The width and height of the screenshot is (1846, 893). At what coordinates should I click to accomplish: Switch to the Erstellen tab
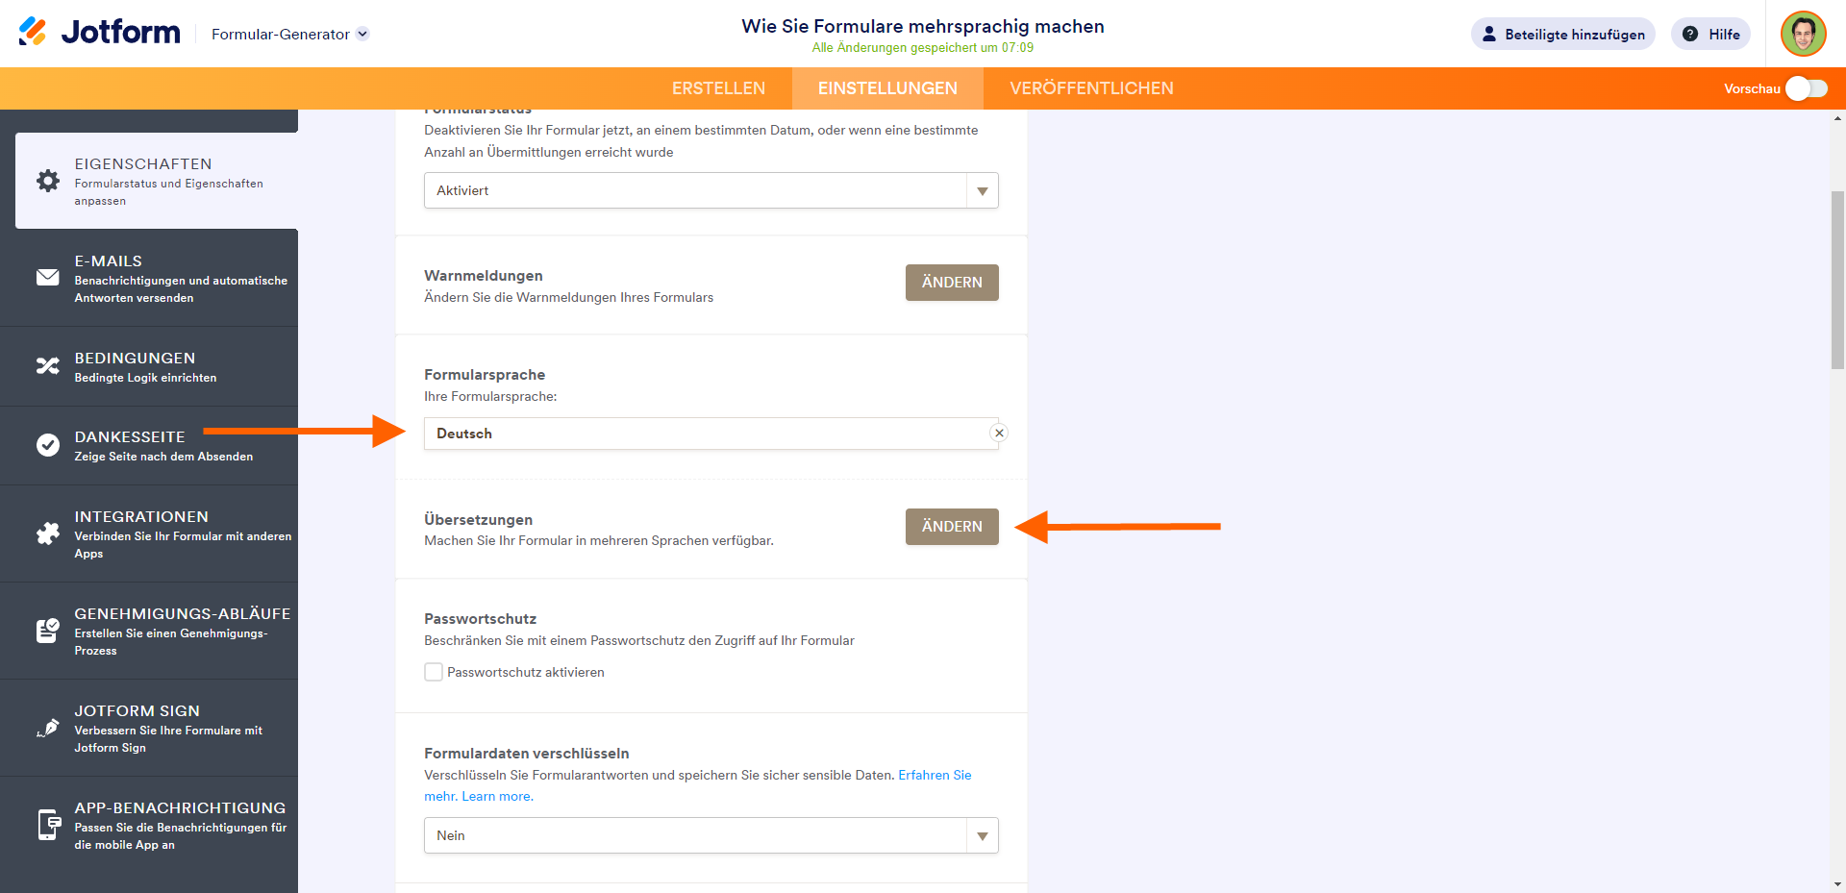(x=718, y=88)
